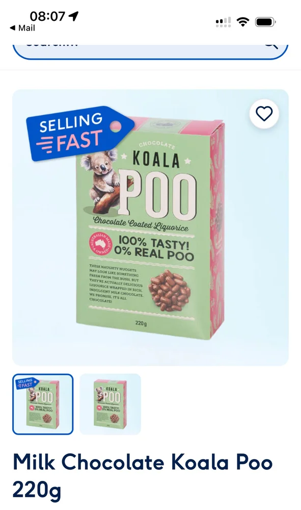The image size is (301, 510).
Task: Tap the cellular signal bars icon
Action: pyautogui.click(x=224, y=22)
